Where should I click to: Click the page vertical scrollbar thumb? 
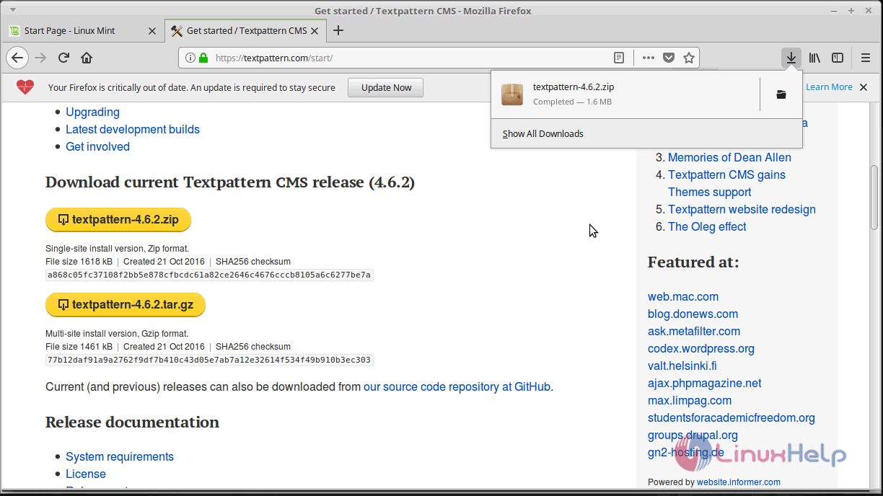(874, 198)
